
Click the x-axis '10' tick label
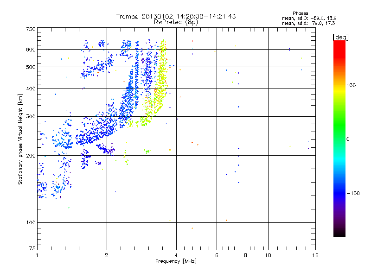pyautogui.click(x=268, y=255)
